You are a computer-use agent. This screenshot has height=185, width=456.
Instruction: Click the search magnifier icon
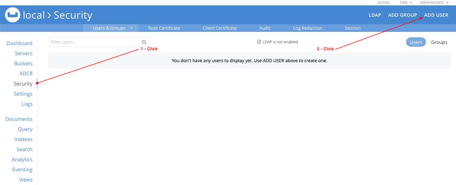(x=144, y=42)
